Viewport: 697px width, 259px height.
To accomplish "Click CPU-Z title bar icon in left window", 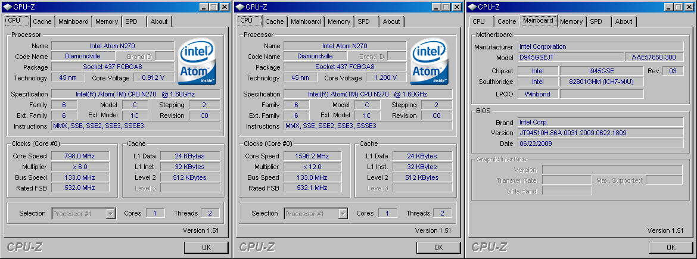I will [x=7, y=7].
